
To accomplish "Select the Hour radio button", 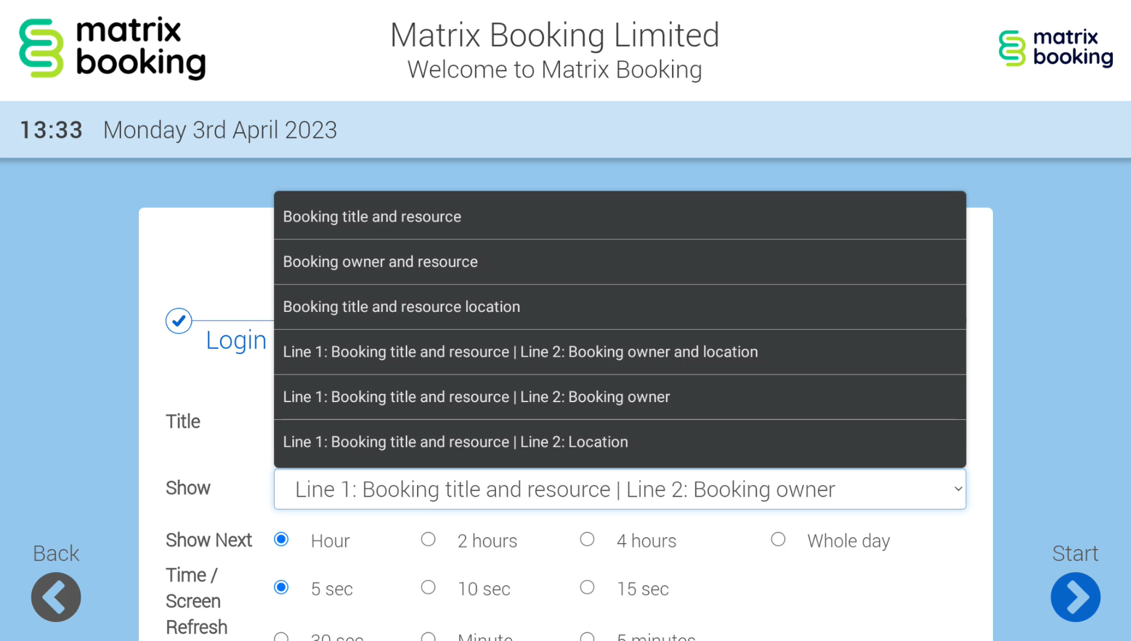I will click(x=282, y=539).
